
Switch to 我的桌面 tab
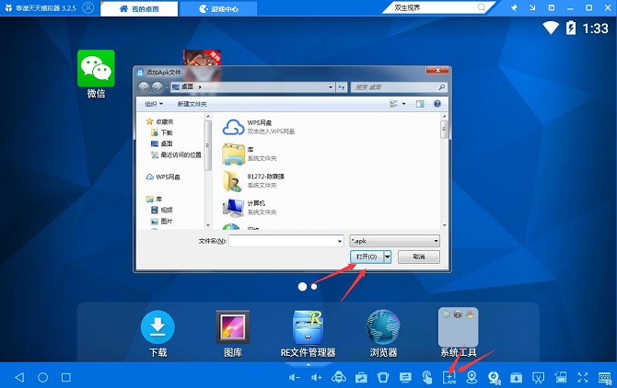tap(139, 8)
